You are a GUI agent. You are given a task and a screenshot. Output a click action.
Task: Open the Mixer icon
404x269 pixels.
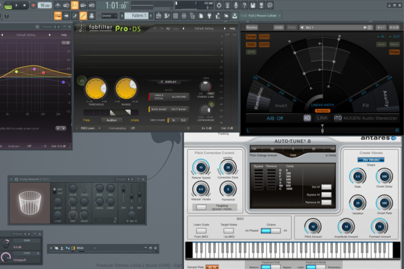(184, 16)
